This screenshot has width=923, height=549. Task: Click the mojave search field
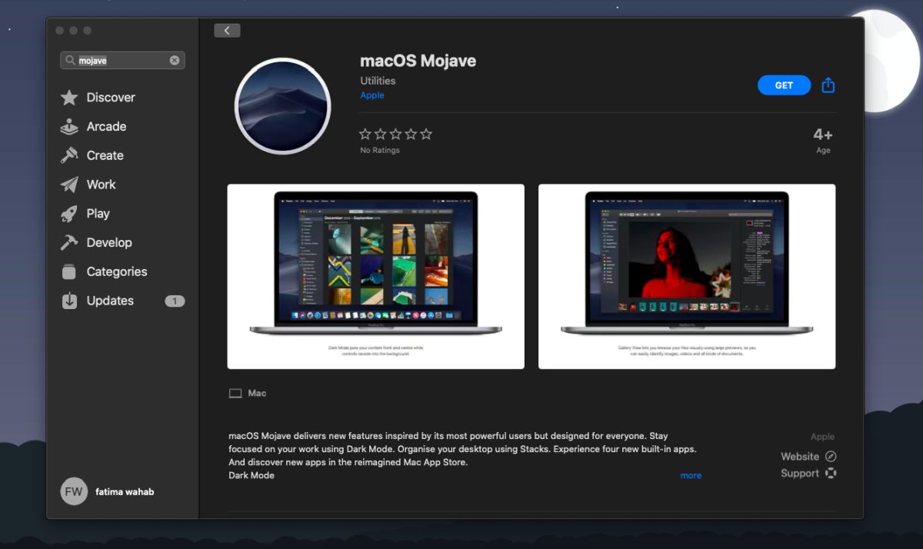(x=122, y=60)
